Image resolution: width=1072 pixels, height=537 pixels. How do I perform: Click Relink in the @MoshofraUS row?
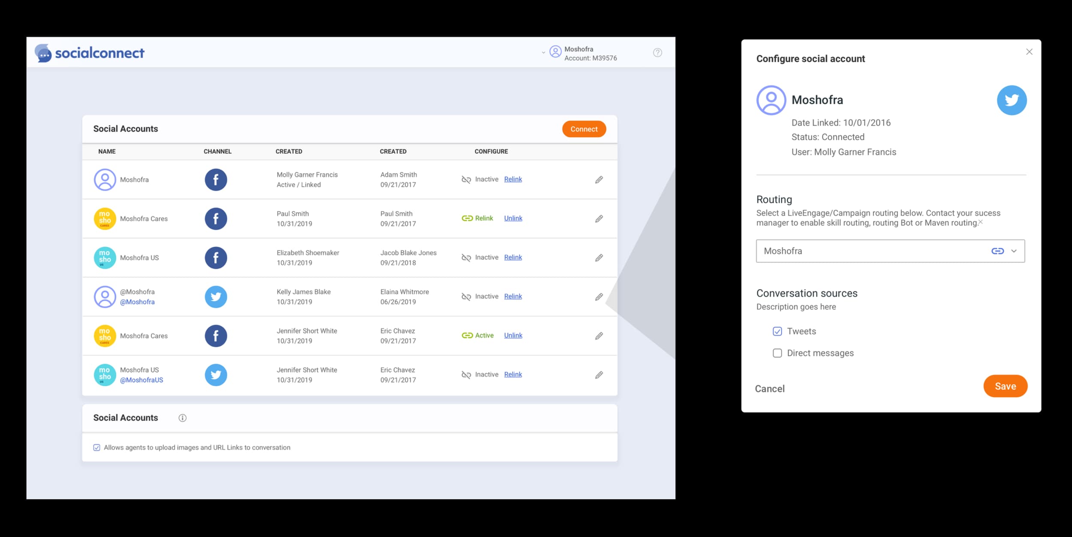[x=513, y=374]
